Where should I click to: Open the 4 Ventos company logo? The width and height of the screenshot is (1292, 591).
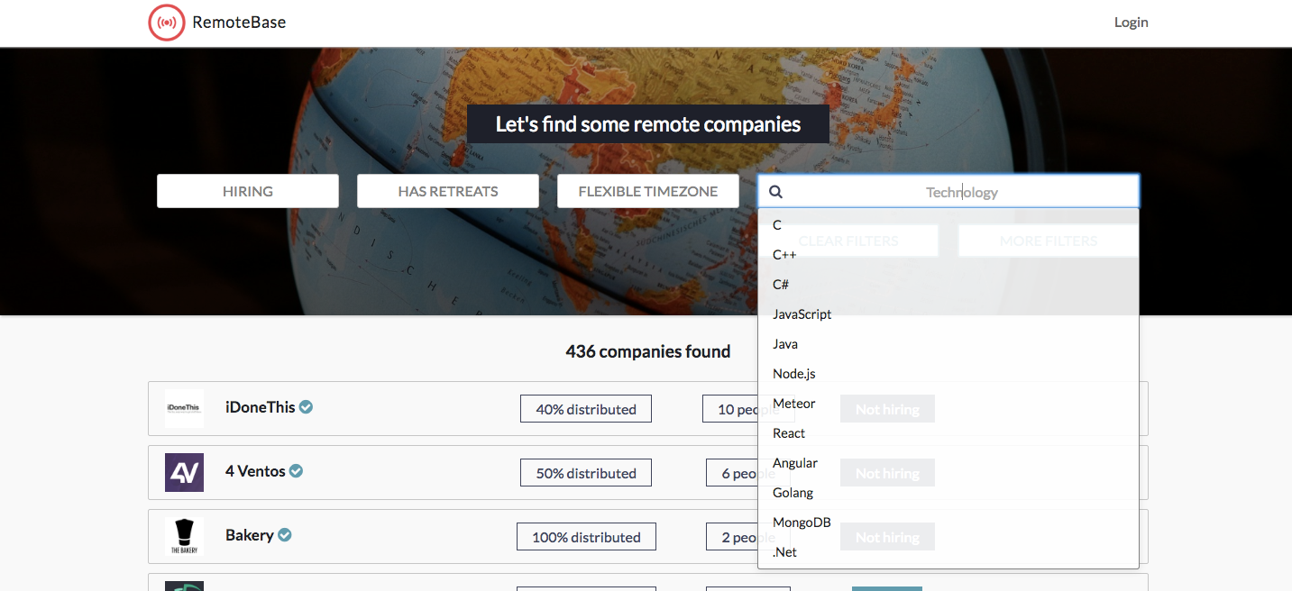coord(184,472)
